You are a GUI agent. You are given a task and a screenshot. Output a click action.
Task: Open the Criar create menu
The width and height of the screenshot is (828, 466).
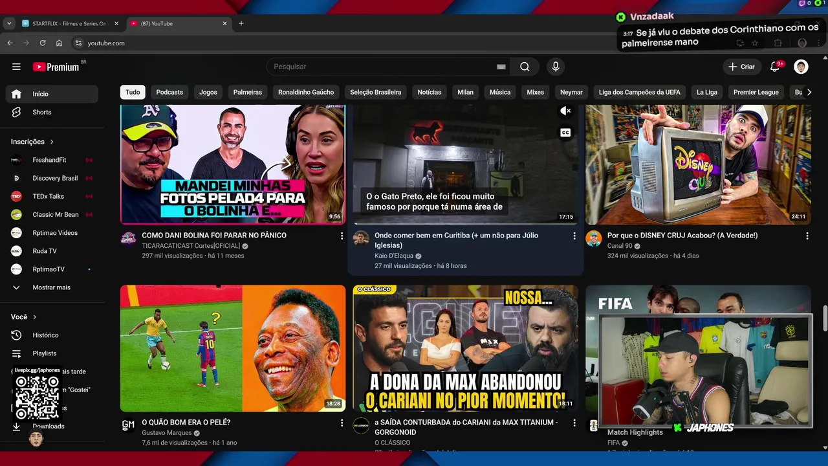741,67
